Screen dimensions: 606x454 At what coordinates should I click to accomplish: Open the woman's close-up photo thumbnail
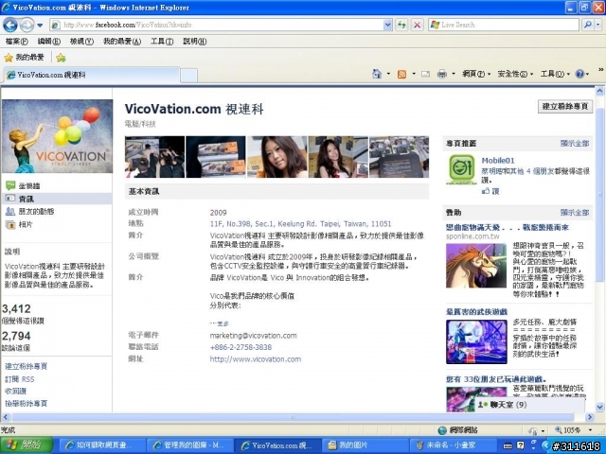276,157
